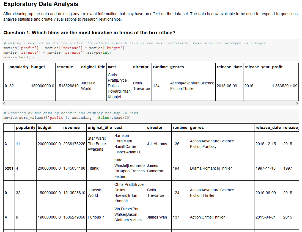Screen dimensions: 302x232
Task: Click the left scrollbar arrow of first table
Action: 4,103
